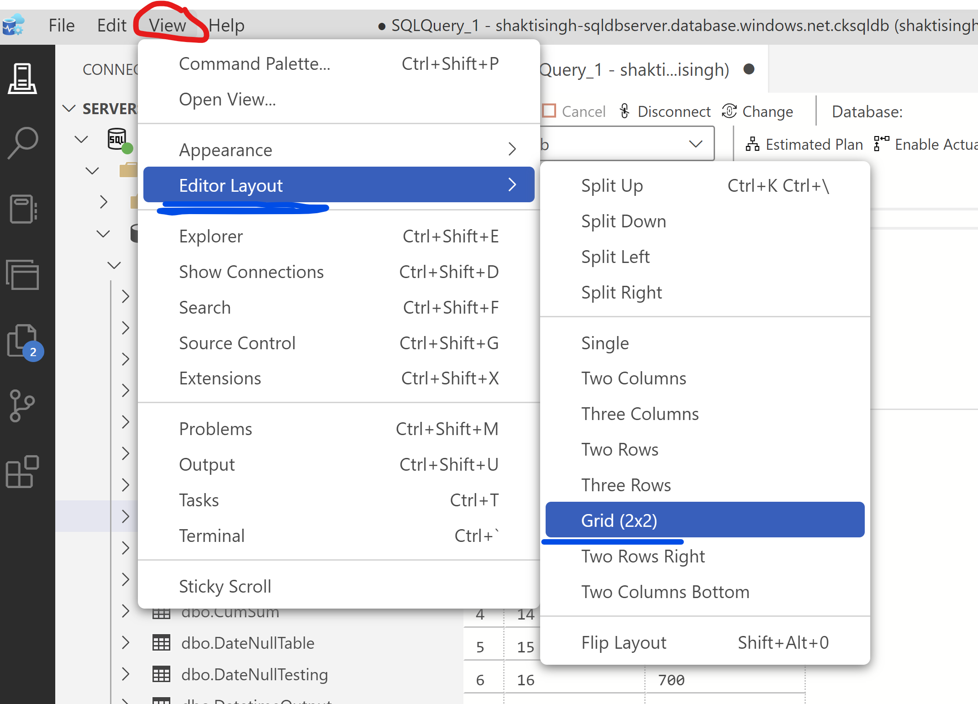Open the Connections activity bar icon
This screenshot has height=704, width=978.
(x=22, y=79)
